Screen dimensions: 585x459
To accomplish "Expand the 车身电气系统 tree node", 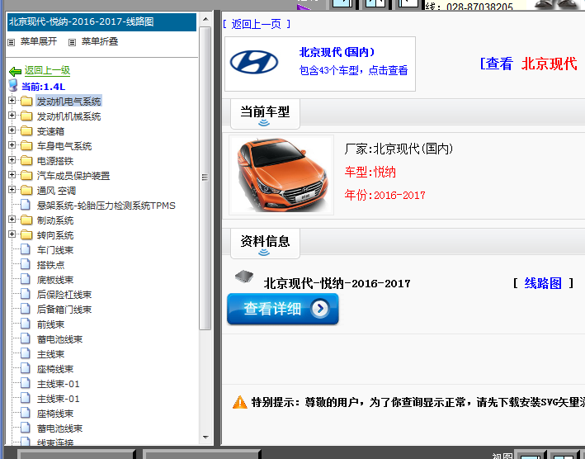I will tap(12, 145).
